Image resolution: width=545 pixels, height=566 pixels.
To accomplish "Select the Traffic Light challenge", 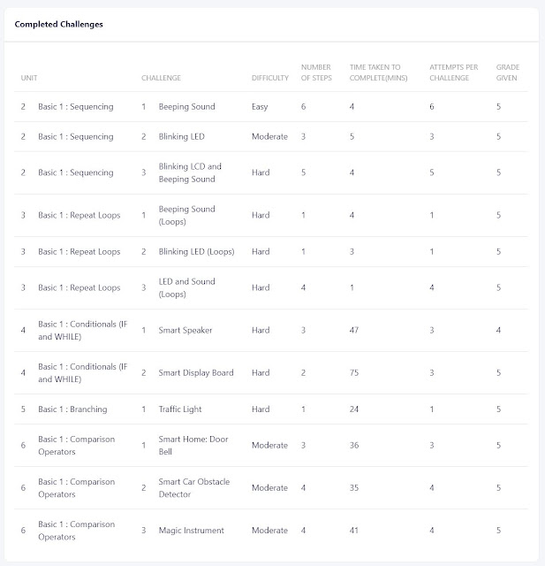I will [180, 409].
